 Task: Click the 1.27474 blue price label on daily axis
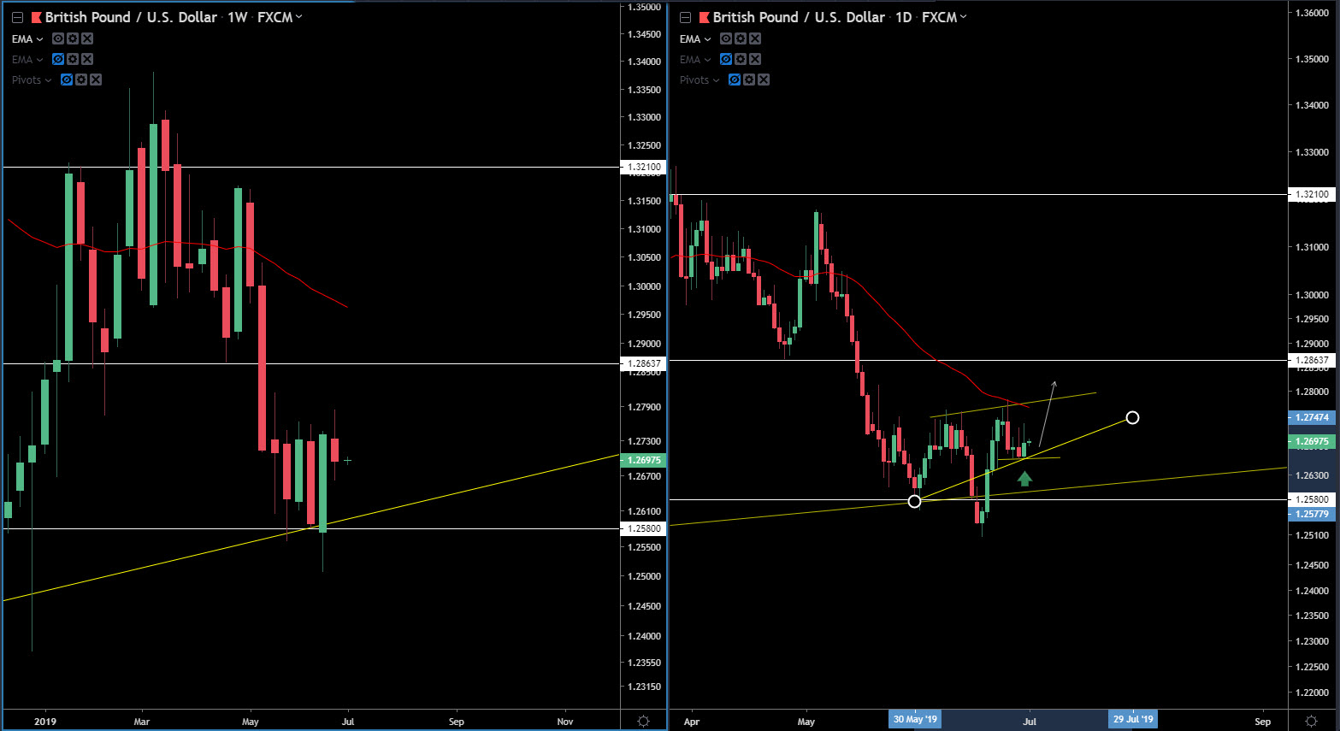pos(1311,417)
